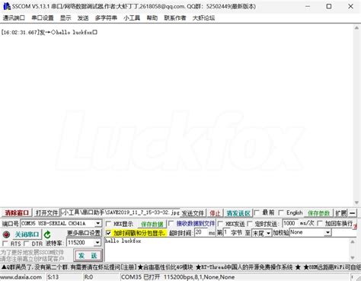This screenshot has width=361, height=281.
Task: Click the 更多串口设置 button
Action: 84,233
